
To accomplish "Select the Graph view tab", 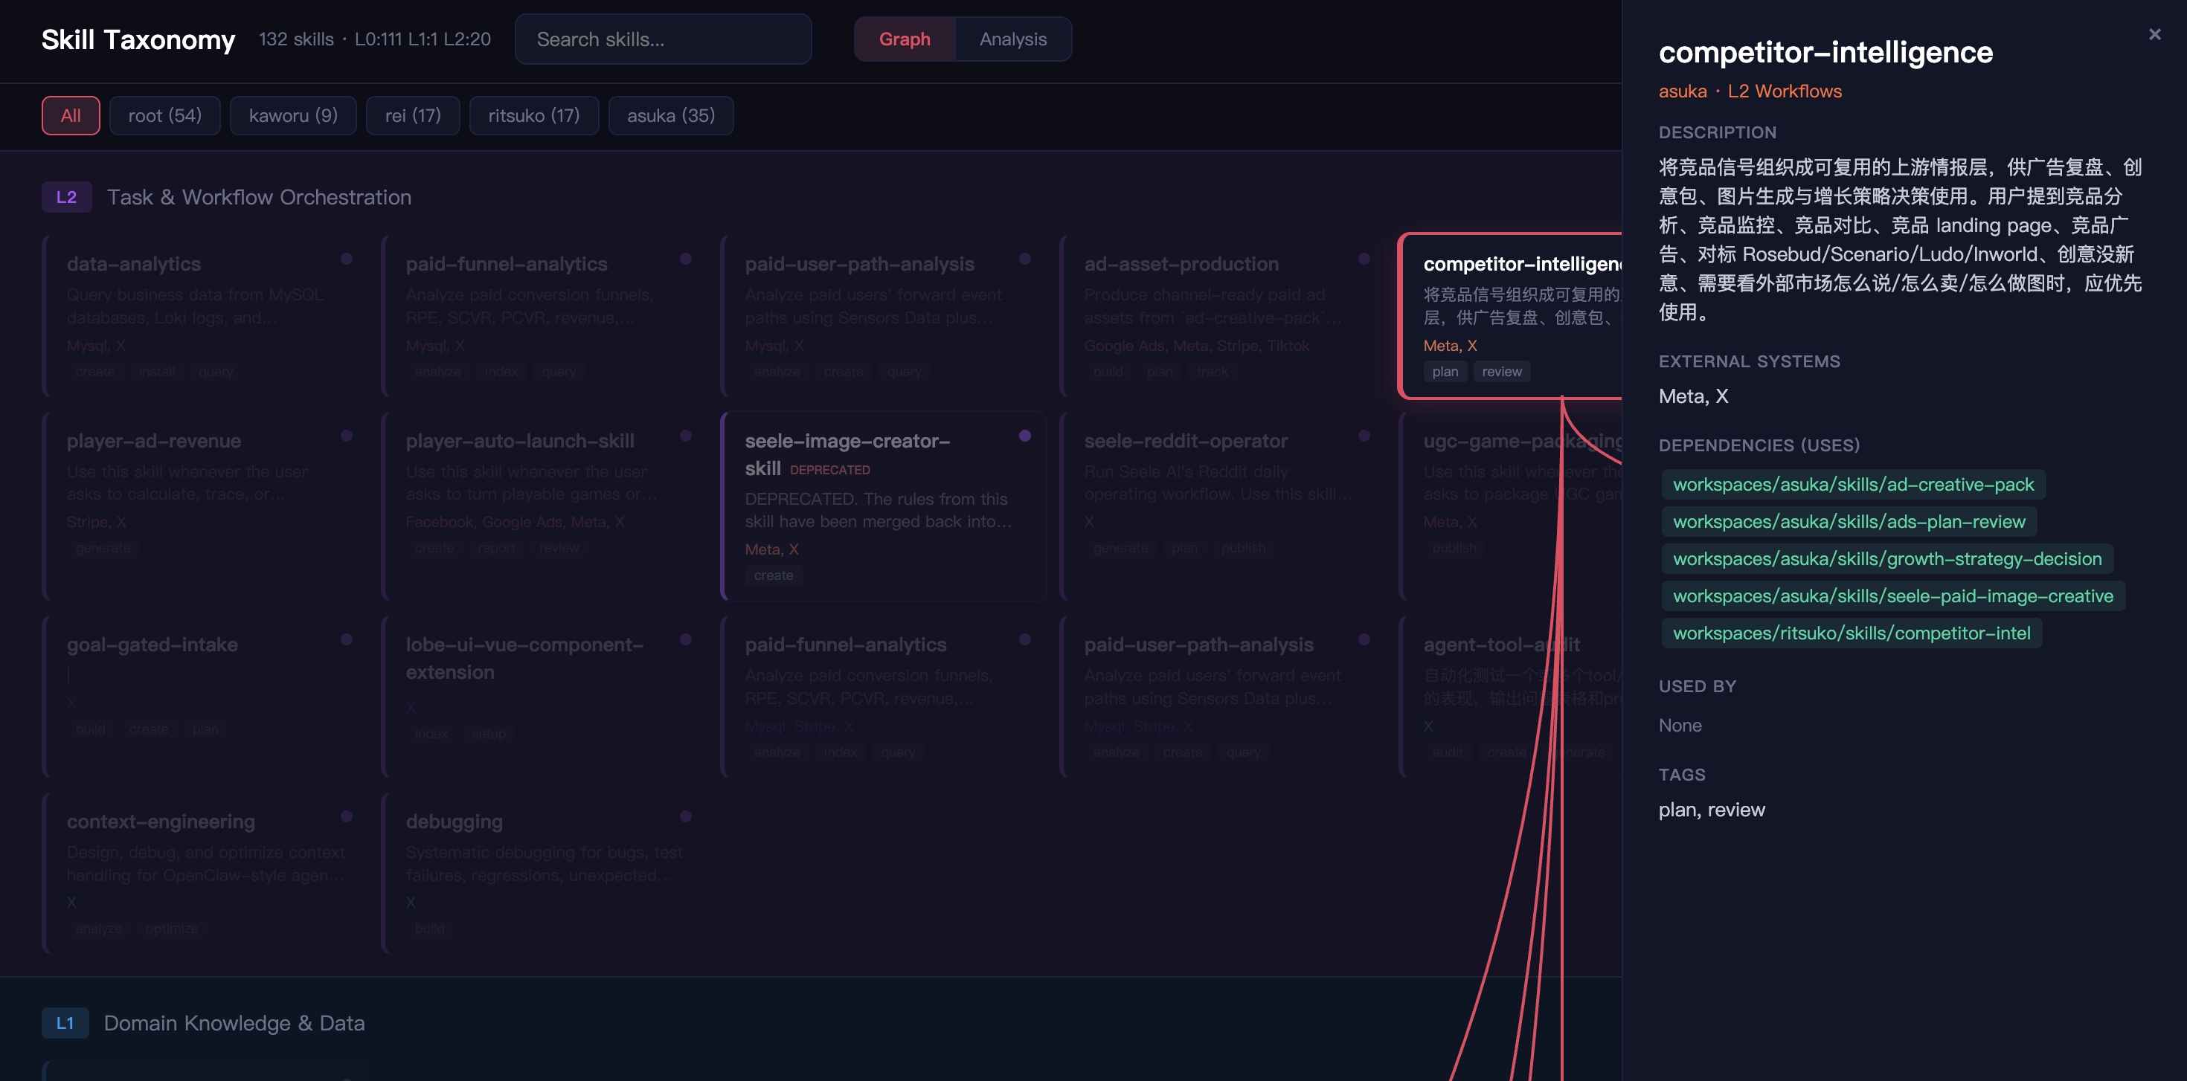I will (x=904, y=39).
